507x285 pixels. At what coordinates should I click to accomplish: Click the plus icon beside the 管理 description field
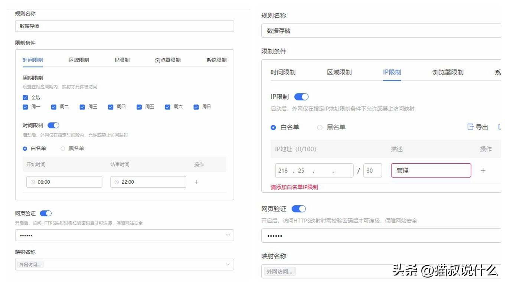pos(483,171)
